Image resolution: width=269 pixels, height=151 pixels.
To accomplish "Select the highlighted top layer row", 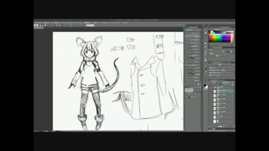I will 223,91.
